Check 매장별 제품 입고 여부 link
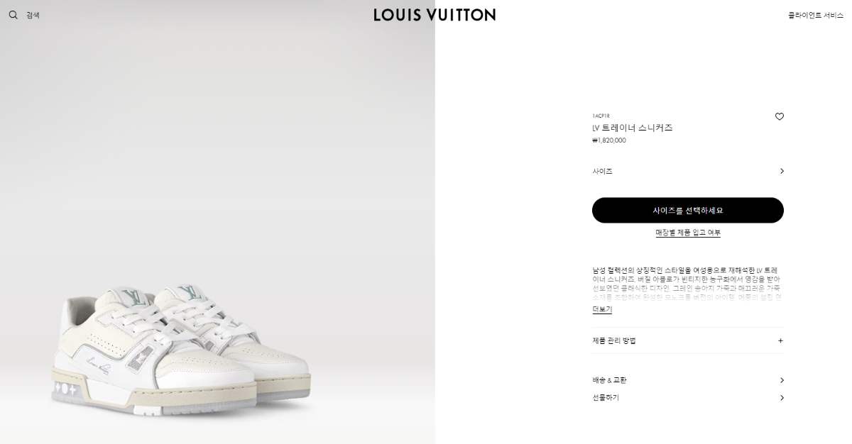 coord(688,233)
